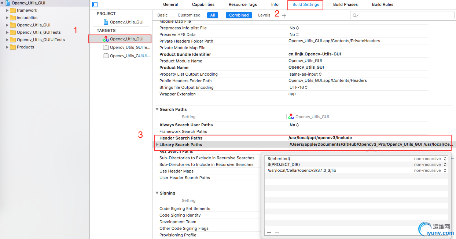Select the Provisioning Profile setting
Screen dimensions: 456x239
coord(178,235)
